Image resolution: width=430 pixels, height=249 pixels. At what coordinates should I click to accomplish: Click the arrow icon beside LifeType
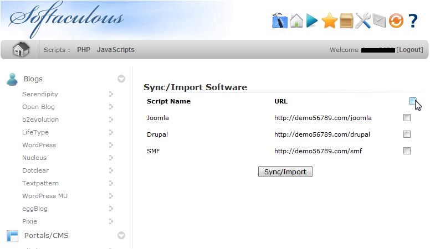point(111,132)
